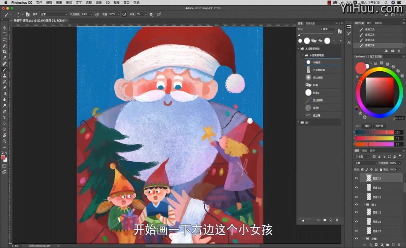Image resolution: width=406 pixels, height=248 pixels.
Task: Open the brush settings panel toggle in options bar
Action: [x=28, y=15]
